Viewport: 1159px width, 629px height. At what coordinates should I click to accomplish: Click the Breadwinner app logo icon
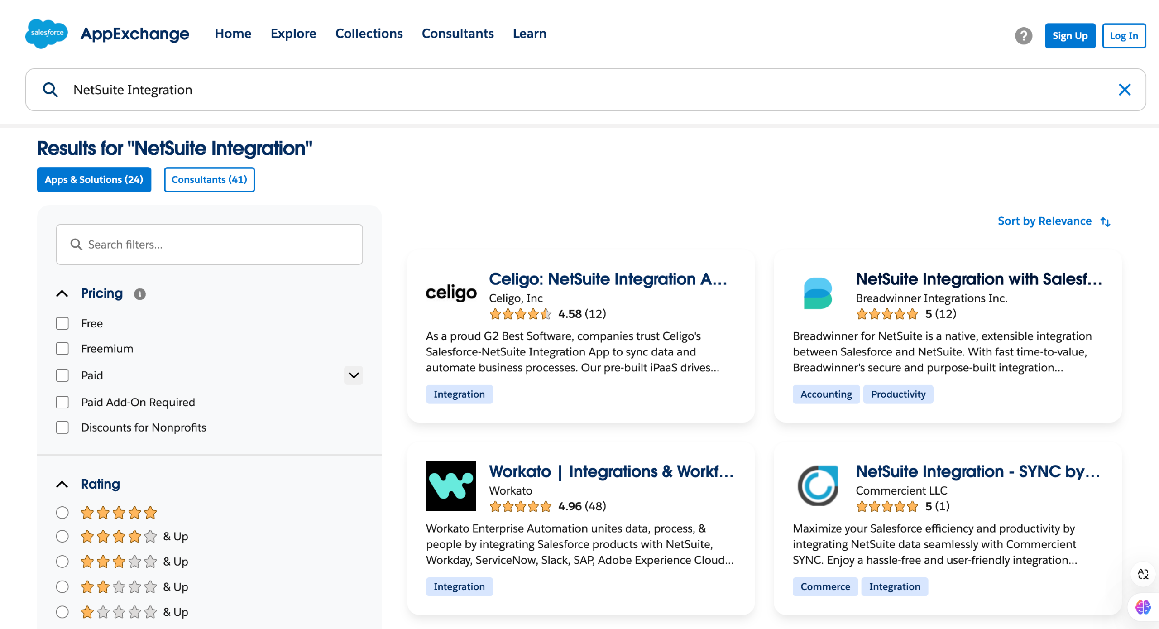click(818, 293)
